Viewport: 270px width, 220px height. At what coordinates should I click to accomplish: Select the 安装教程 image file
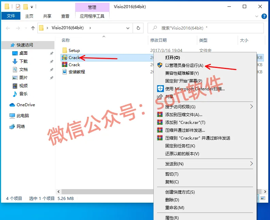77,72
